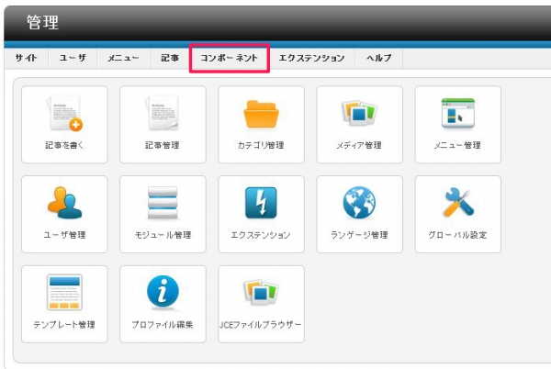This screenshot has height=369, width=551.
Task: Click the カテゴリ管理 label text
Action: pyautogui.click(x=261, y=145)
